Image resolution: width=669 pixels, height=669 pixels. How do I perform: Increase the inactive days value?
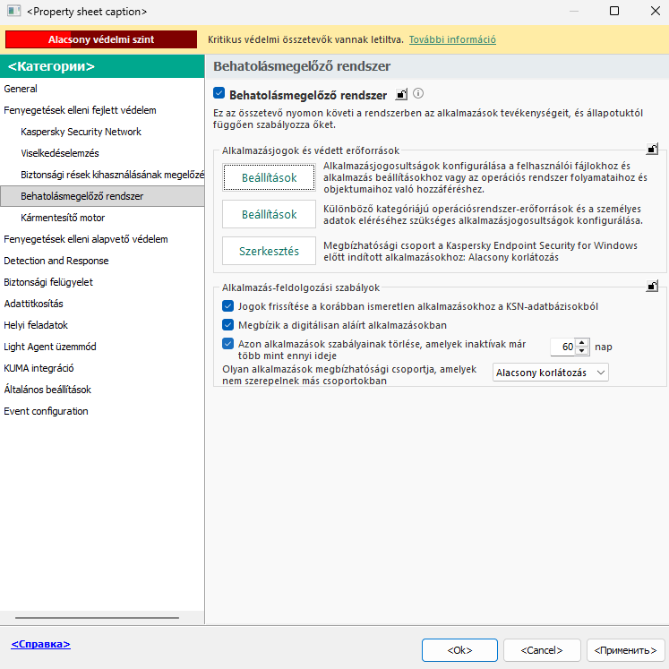(x=582, y=343)
